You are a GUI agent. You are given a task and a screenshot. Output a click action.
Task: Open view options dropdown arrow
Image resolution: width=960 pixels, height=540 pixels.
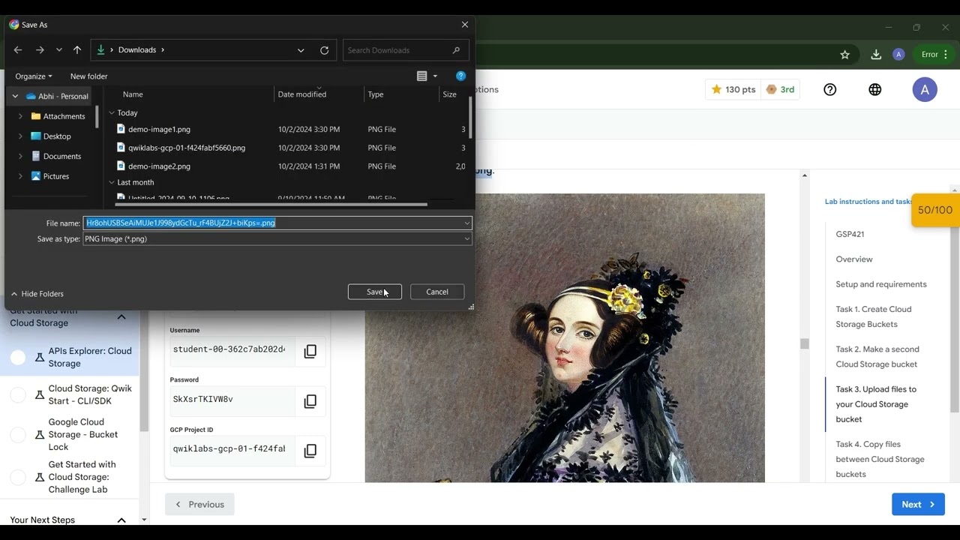pyautogui.click(x=435, y=76)
